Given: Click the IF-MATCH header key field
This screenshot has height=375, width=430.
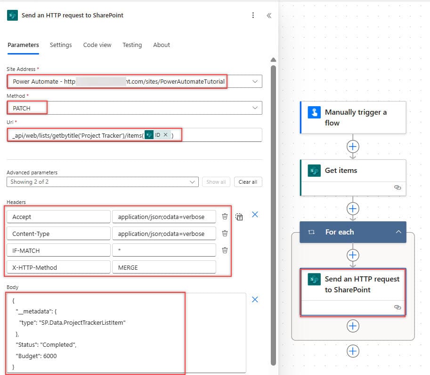Looking at the screenshot, I should coord(59,250).
